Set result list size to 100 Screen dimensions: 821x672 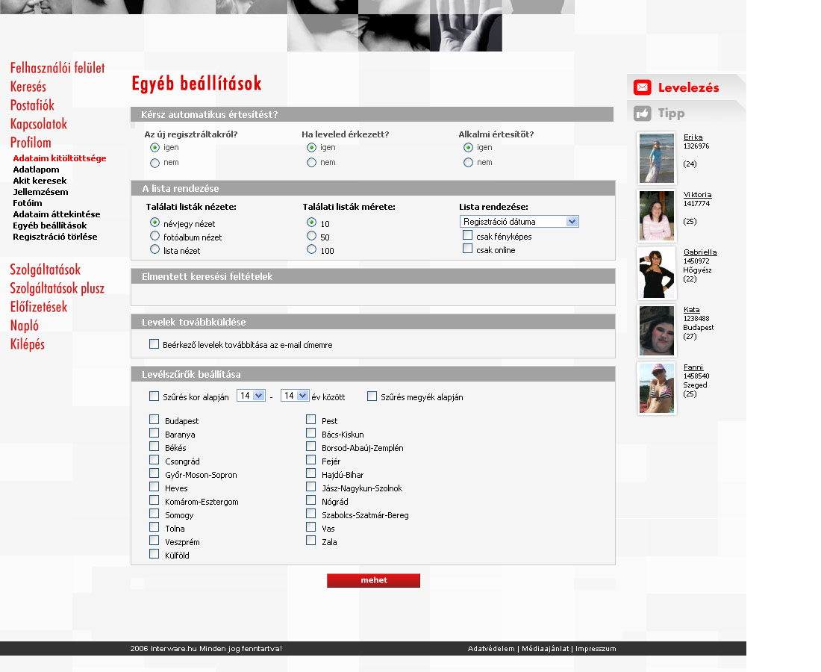coord(311,250)
